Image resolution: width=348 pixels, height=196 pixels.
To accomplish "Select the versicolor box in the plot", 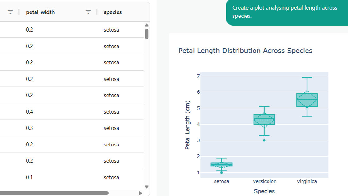I will (x=264, y=120).
